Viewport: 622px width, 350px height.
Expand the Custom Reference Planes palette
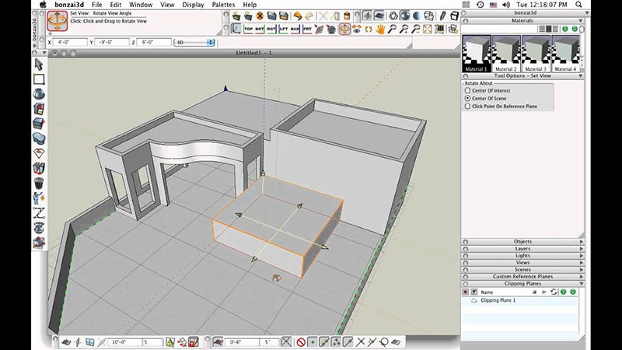[x=582, y=277]
